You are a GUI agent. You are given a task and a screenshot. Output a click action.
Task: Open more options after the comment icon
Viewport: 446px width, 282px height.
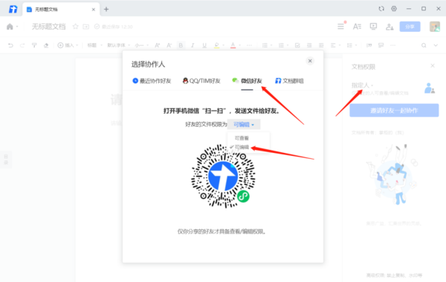392,45
